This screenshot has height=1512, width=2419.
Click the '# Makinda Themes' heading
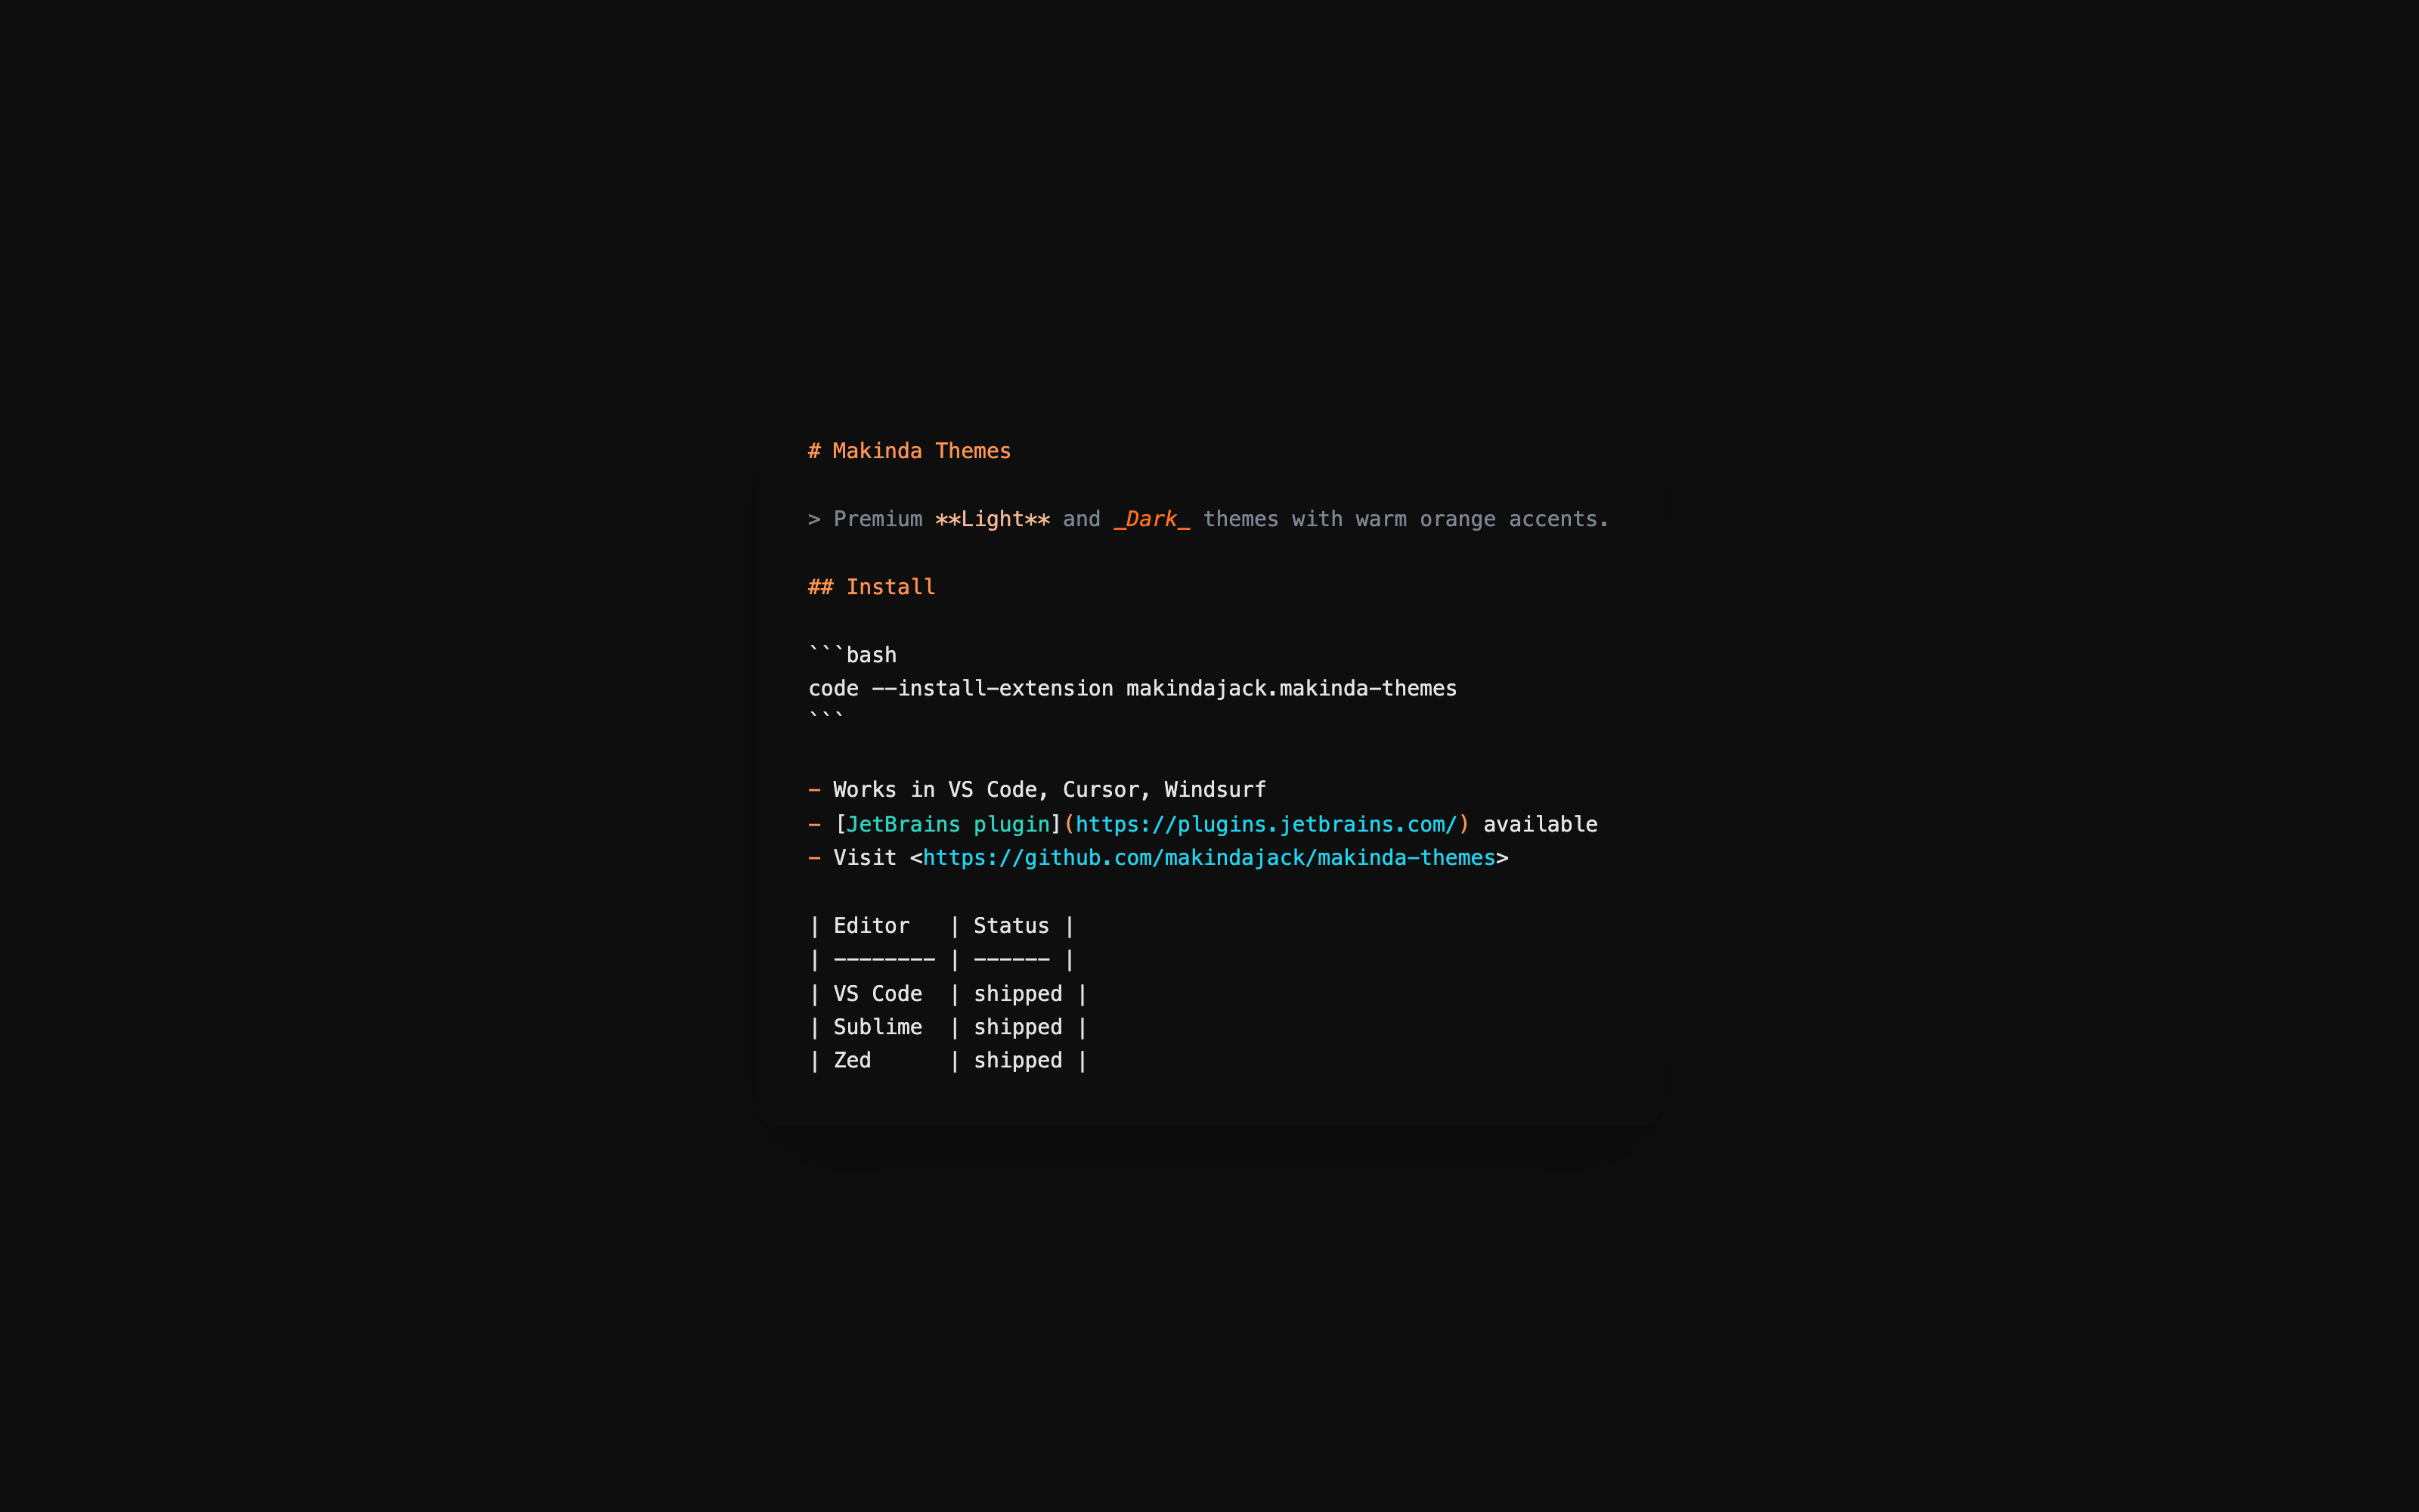point(909,451)
